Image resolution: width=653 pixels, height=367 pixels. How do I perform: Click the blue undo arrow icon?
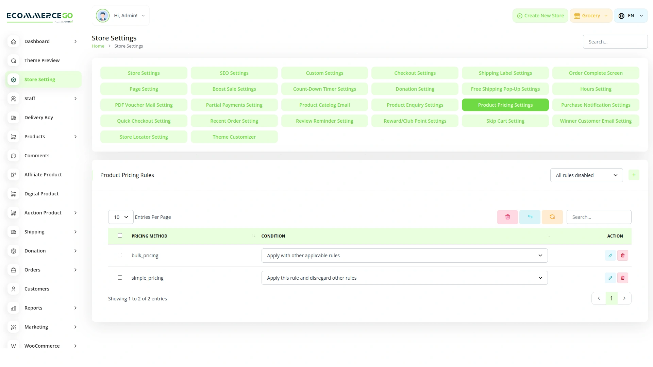530,217
